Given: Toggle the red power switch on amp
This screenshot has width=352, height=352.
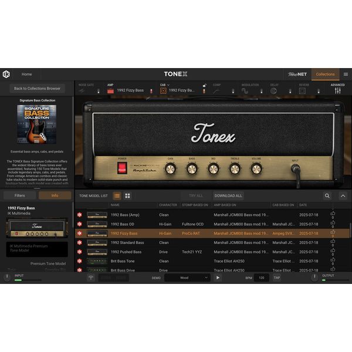Looking at the screenshot, I should point(122,168).
